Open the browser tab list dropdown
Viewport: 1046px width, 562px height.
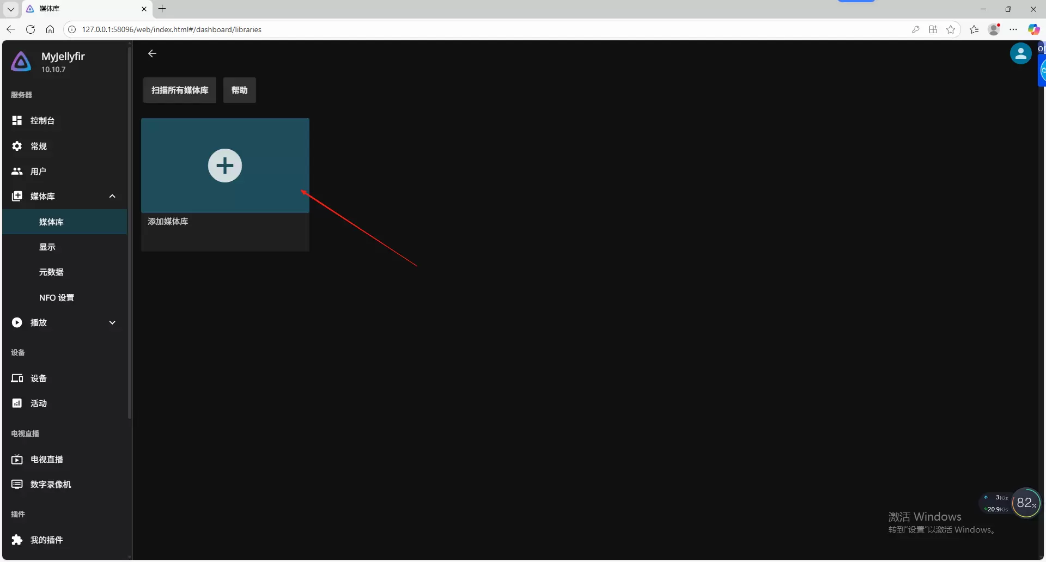[10, 9]
